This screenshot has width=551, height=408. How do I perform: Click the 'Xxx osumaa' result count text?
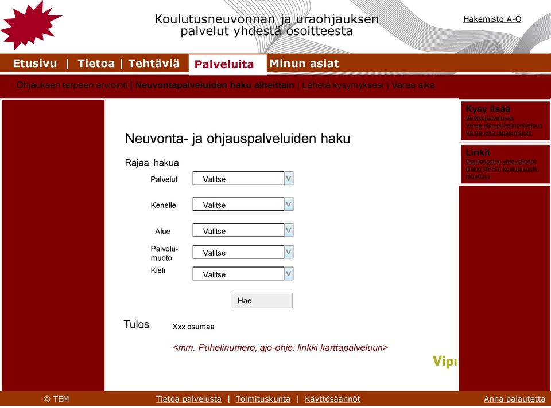coord(193,327)
